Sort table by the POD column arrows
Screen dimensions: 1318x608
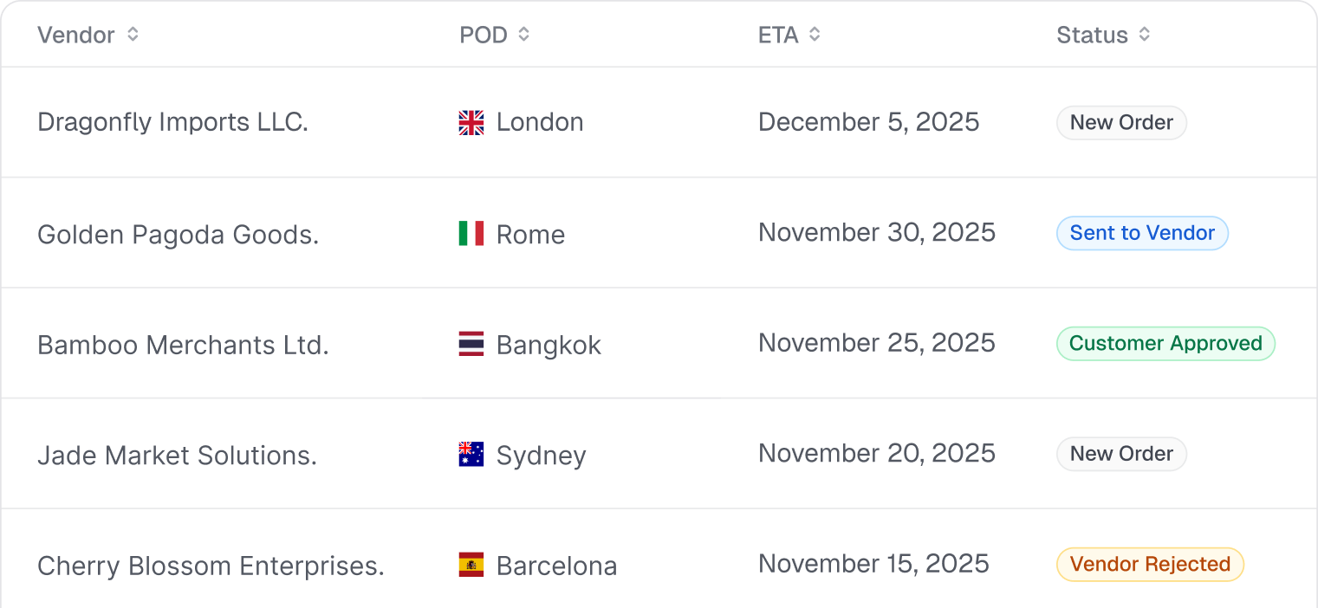point(523,35)
